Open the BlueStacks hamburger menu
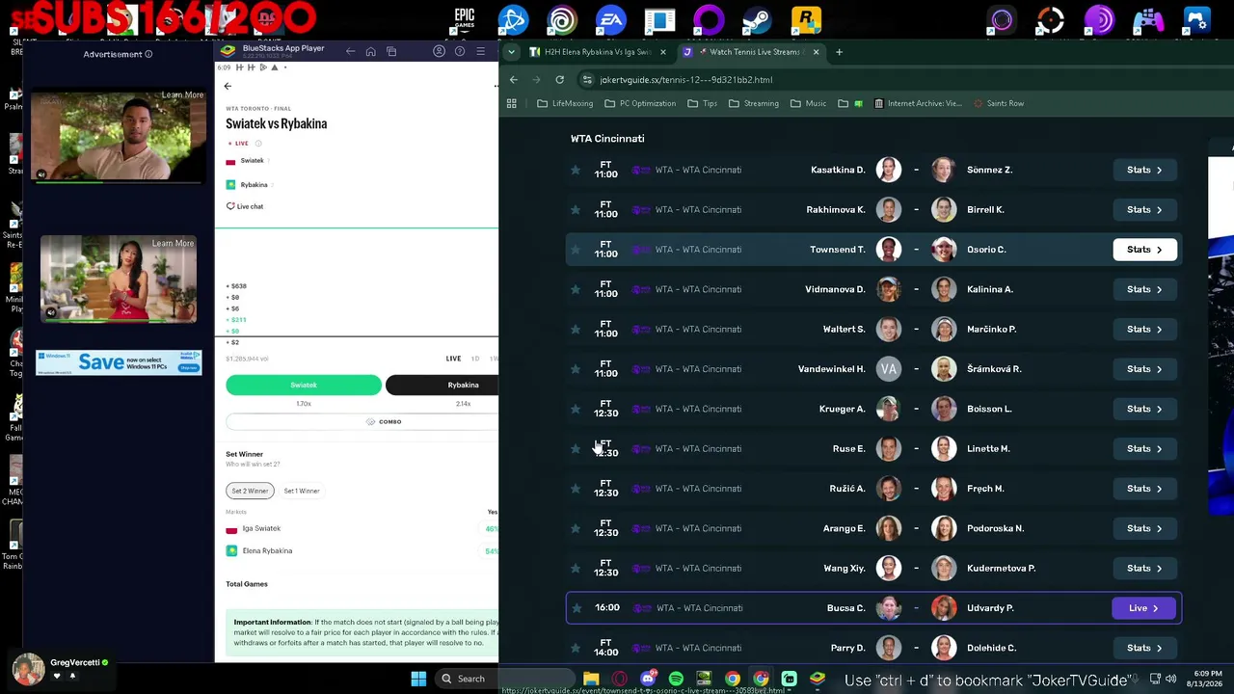The width and height of the screenshot is (1234, 694). click(x=480, y=51)
